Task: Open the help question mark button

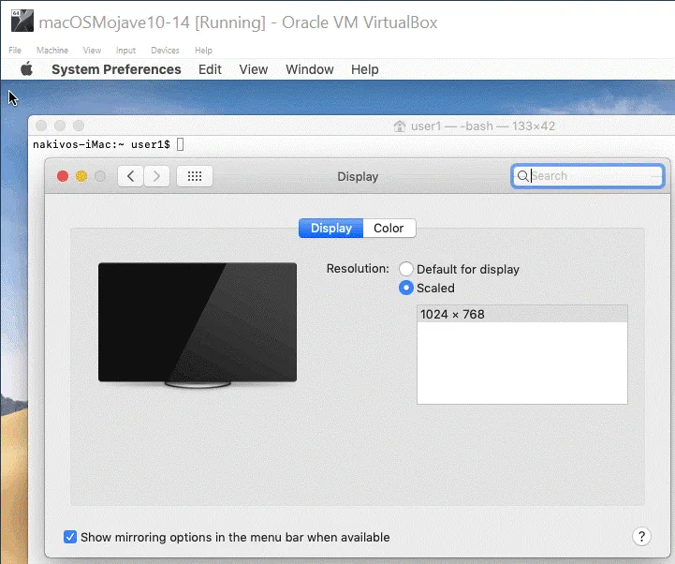Action: click(x=641, y=537)
